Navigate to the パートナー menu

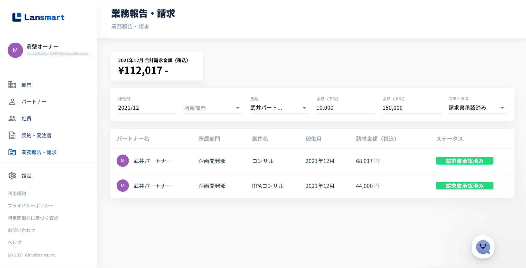tap(34, 102)
